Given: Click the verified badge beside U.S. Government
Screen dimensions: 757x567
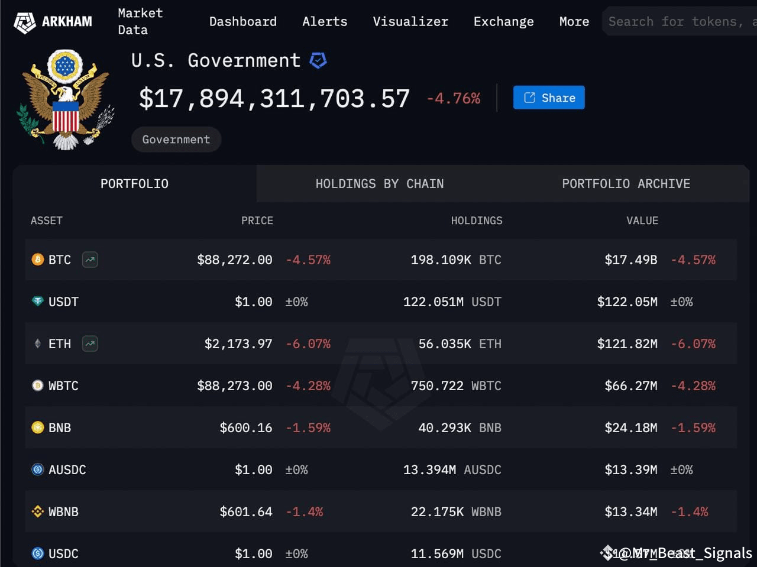Looking at the screenshot, I should pyautogui.click(x=318, y=60).
